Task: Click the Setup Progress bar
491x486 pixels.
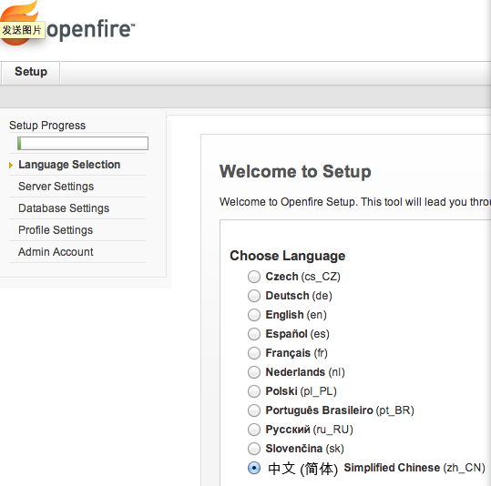Action: 83,143
